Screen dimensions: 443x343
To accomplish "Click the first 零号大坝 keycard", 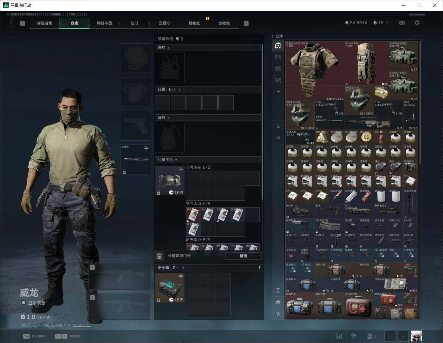I will point(193,214).
